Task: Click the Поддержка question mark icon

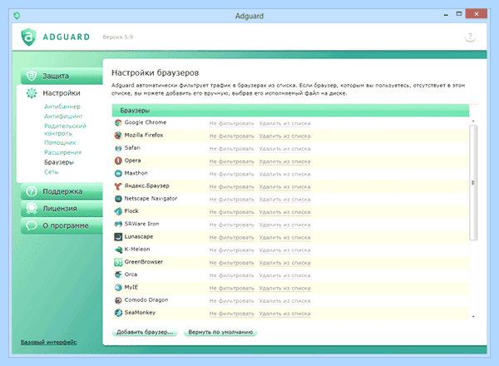Action: click(32, 191)
